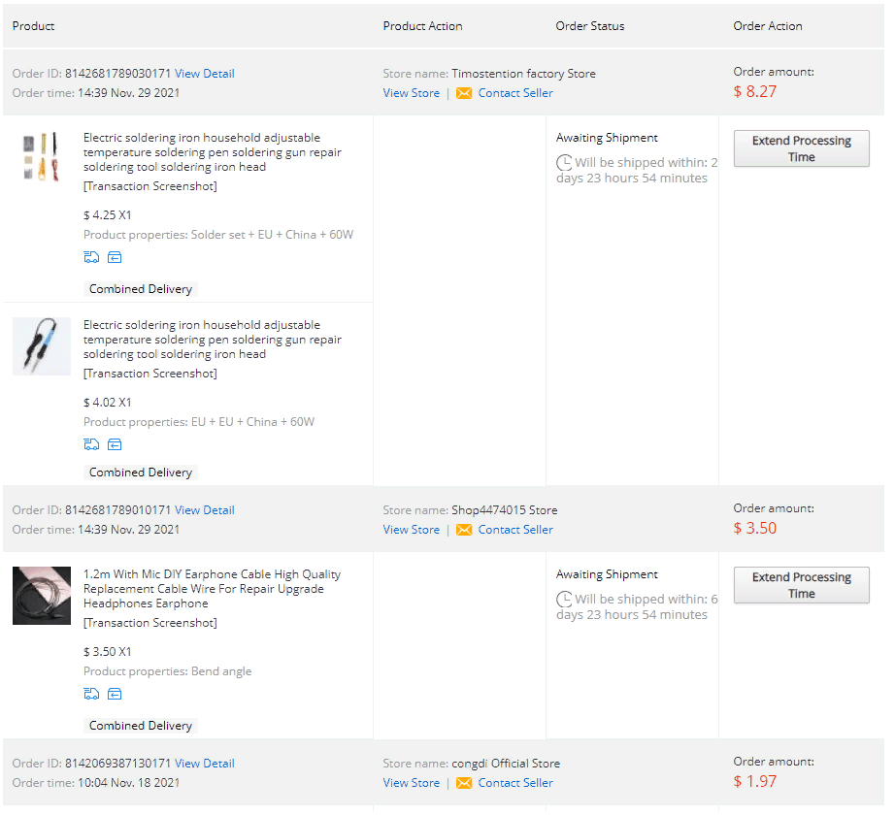Click the truck icon on the $4.02 soldering iron
The height and width of the screenshot is (815, 895).
pyautogui.click(x=91, y=445)
